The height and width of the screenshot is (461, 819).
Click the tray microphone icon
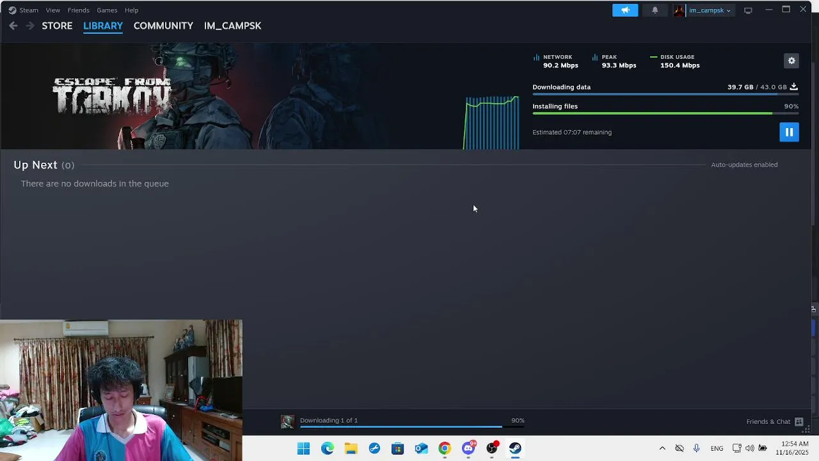696,448
